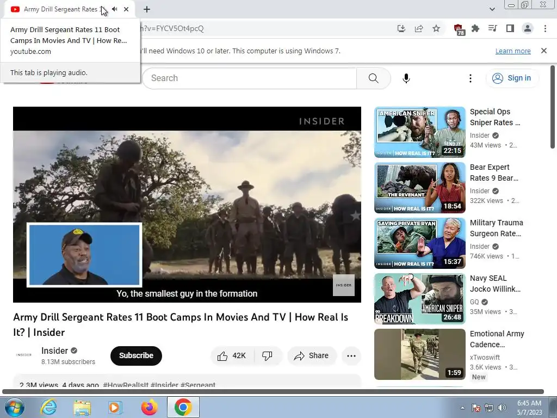Screen dimensions: 557x418
Task: Open Bear Expert Rates 9 Bear thumbnail
Action: point(419,188)
